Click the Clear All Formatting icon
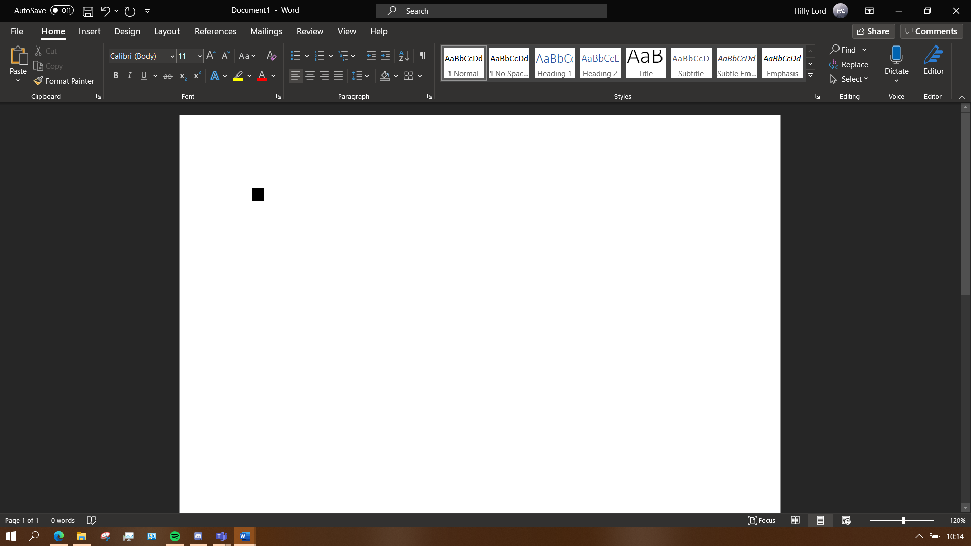Viewport: 971px width, 546px height. (271, 56)
